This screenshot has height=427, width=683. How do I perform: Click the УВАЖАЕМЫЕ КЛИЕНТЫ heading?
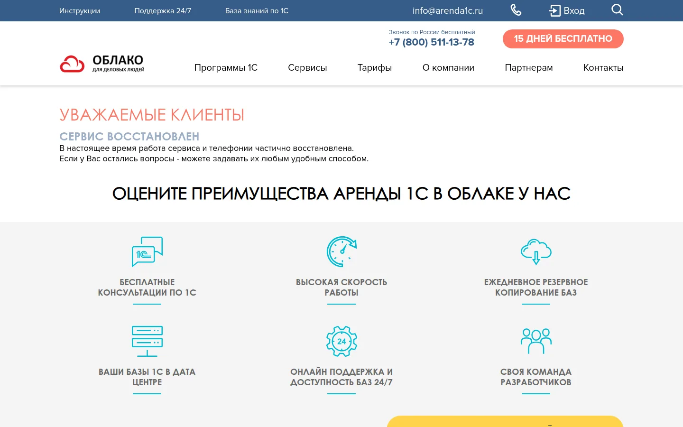pos(152,115)
